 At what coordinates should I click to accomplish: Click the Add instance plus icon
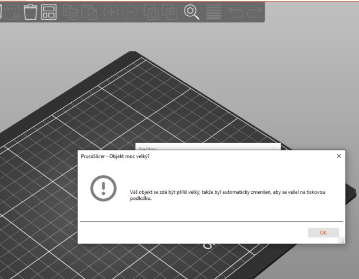tap(111, 12)
